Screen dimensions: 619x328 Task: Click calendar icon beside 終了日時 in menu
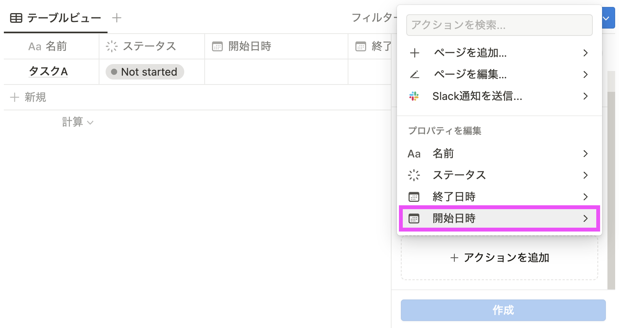[414, 197]
